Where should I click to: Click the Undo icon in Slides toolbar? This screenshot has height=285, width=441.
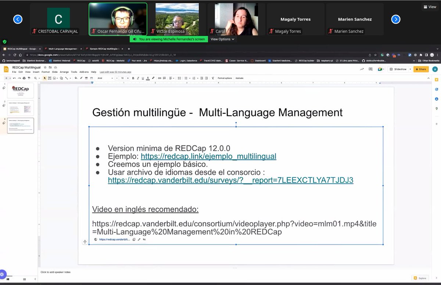[14, 78]
